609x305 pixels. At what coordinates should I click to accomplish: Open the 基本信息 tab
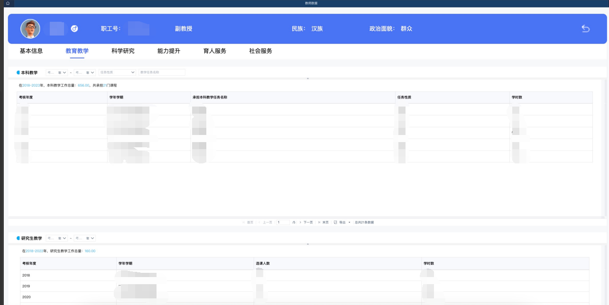pos(31,51)
